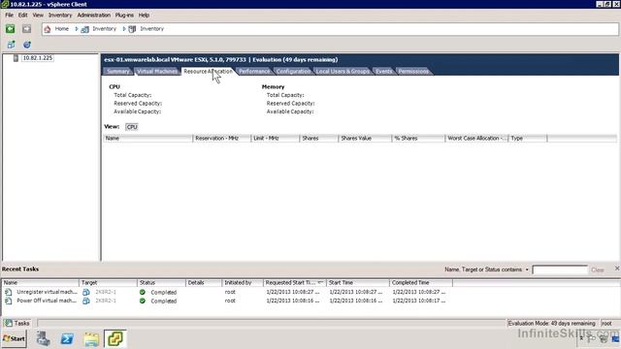
Task: Expand the arrow before first Inventory breadcrumb
Action: pos(77,29)
